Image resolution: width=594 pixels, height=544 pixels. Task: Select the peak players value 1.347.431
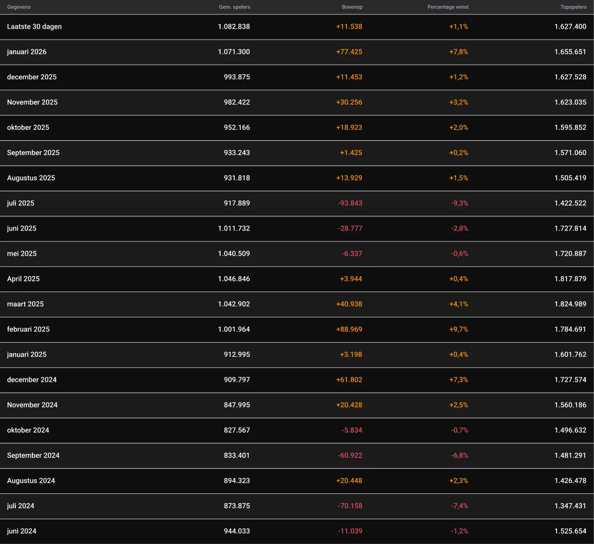[x=570, y=506]
